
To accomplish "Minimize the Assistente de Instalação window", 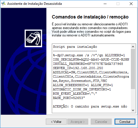I will [x=105, y=4].
